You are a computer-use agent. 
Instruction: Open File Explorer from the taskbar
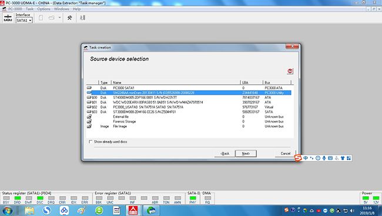click(x=29, y=210)
